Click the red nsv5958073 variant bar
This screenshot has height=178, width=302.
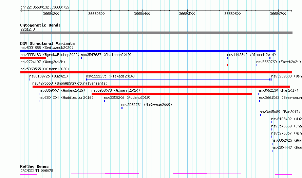(172, 94)
